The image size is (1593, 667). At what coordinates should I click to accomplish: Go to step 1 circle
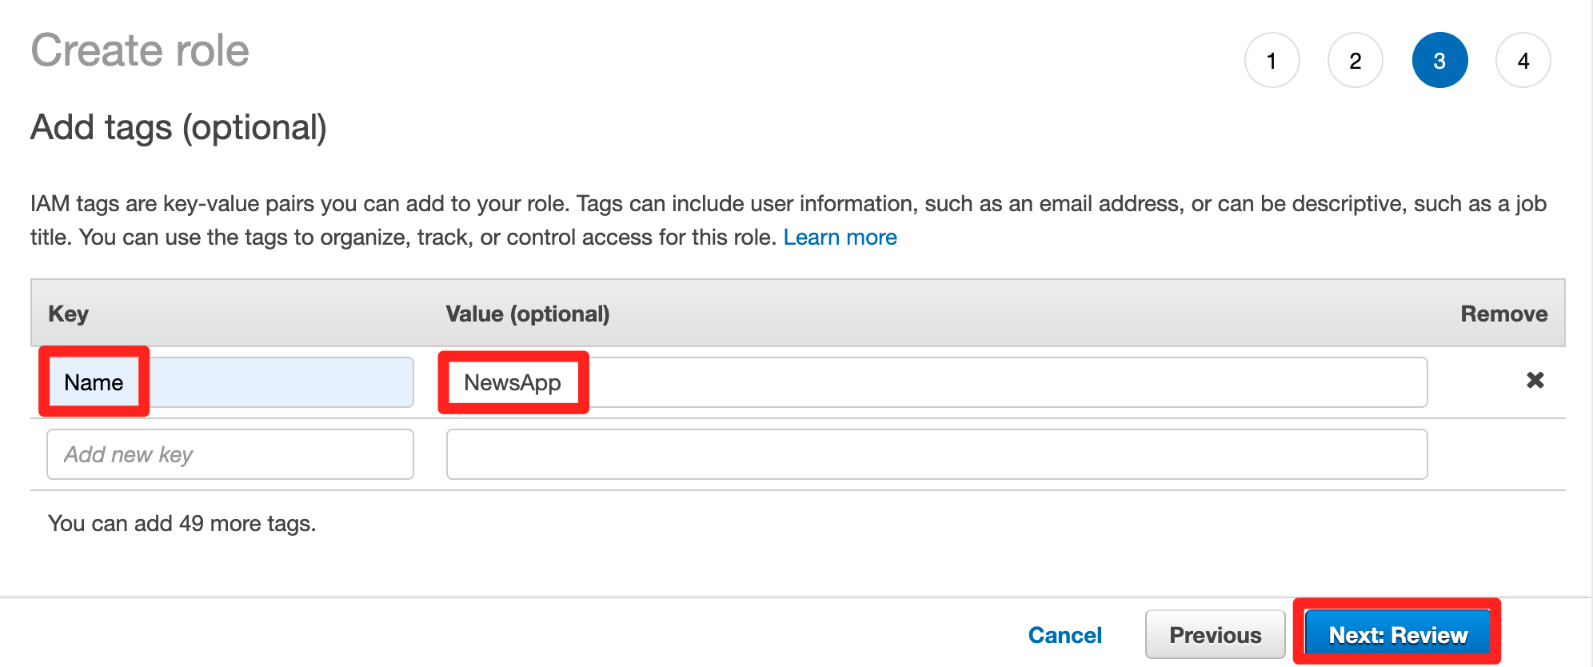point(1272,60)
